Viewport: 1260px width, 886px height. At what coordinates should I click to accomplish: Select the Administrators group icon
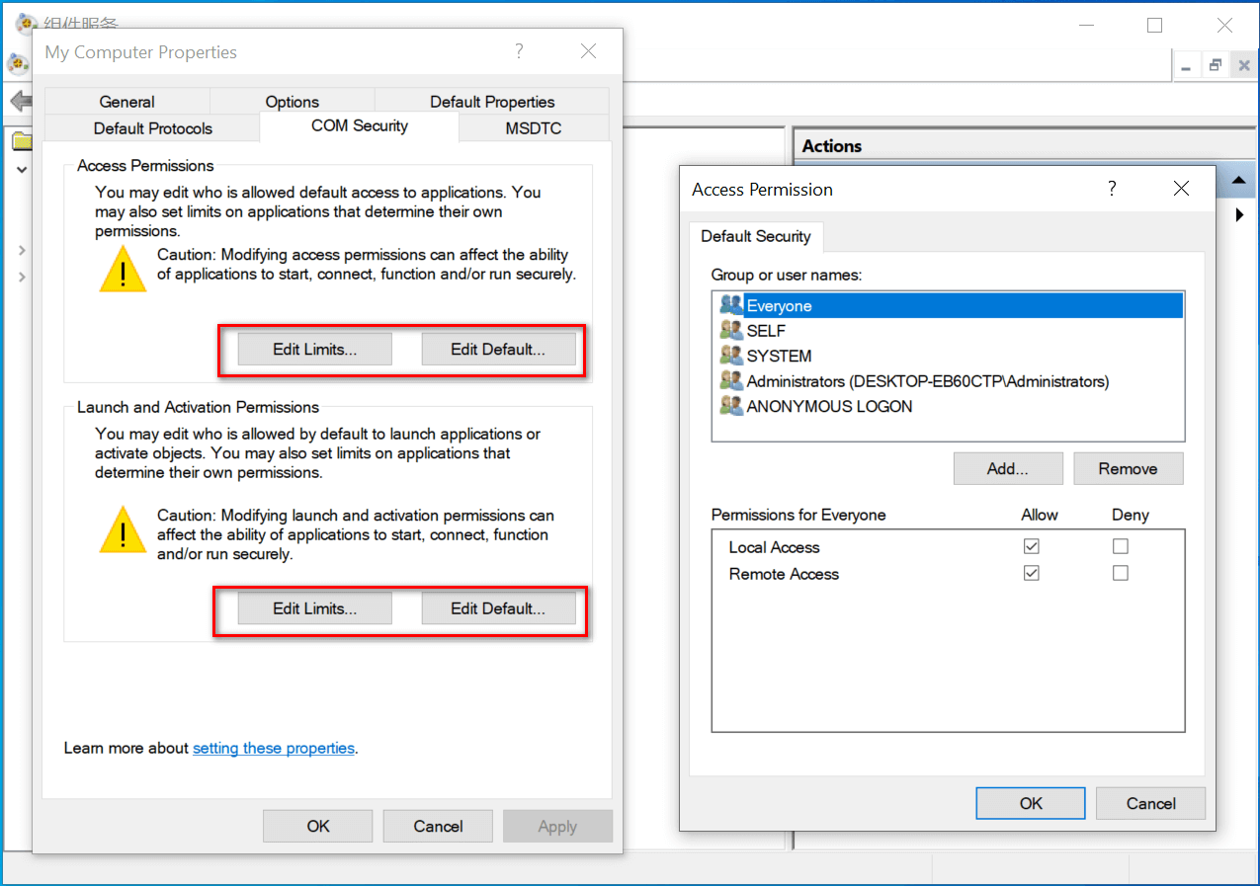pyautogui.click(x=731, y=380)
